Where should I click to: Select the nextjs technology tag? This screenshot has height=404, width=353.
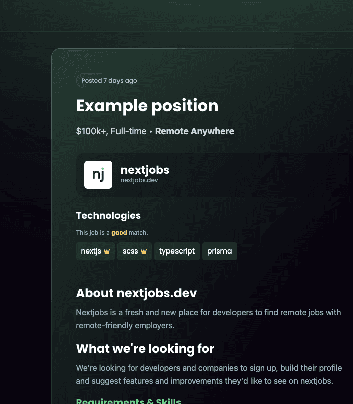(95, 251)
